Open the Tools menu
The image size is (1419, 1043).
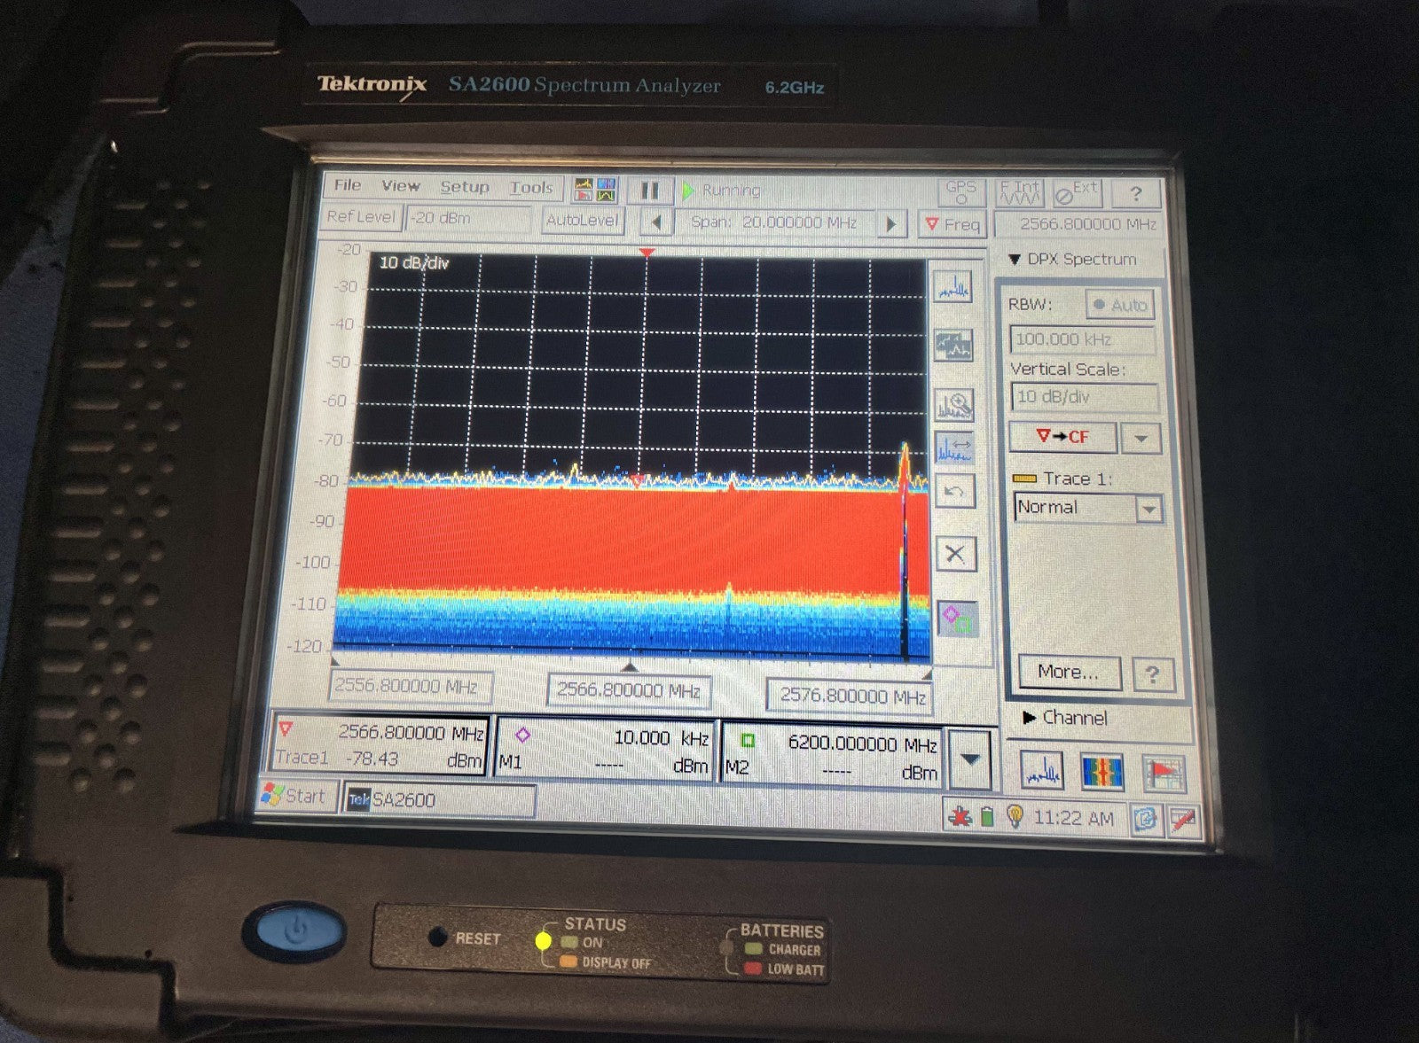(x=531, y=188)
